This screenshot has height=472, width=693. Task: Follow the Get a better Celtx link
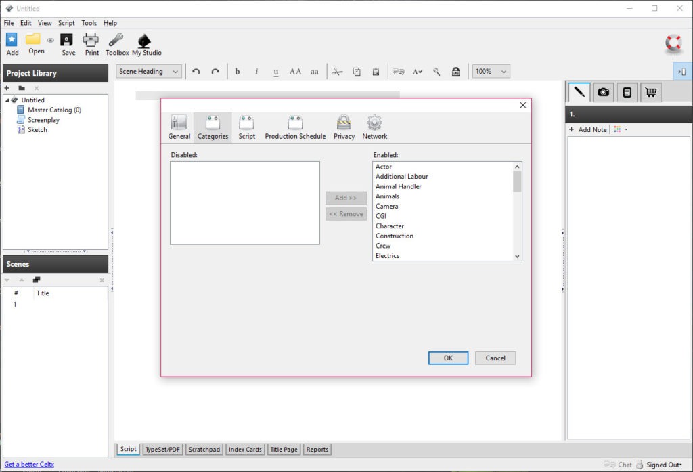[29, 465]
